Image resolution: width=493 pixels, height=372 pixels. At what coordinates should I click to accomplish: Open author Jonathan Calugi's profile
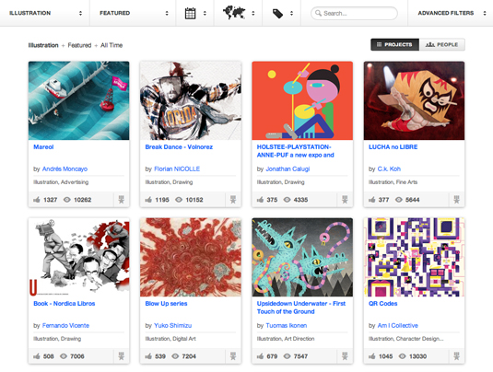pos(288,169)
